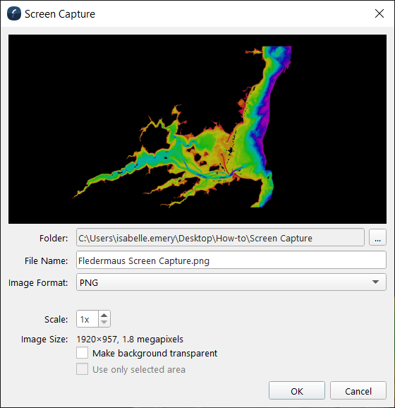The height and width of the screenshot is (408, 395).
Task: Toggle the Use only selected area checkbox
Action: pos(82,369)
